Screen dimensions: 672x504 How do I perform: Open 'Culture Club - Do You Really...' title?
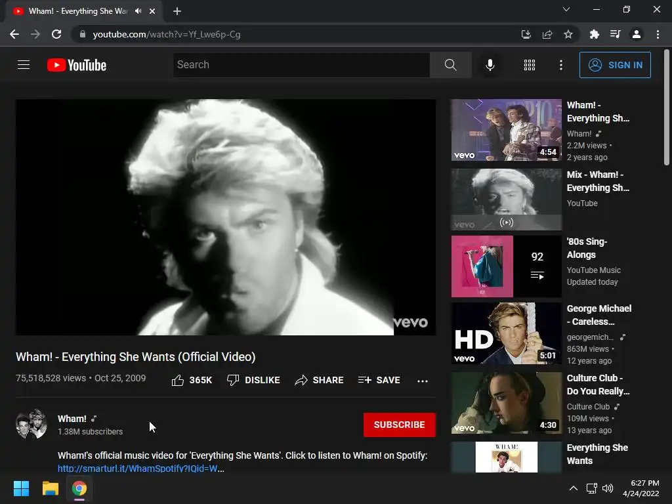pos(598,385)
